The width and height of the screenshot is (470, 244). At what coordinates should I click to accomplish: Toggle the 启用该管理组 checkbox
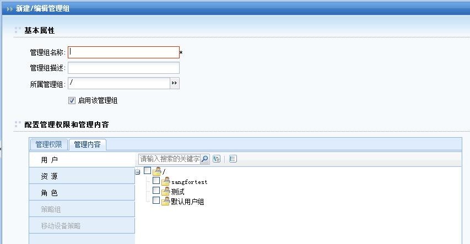(x=72, y=100)
